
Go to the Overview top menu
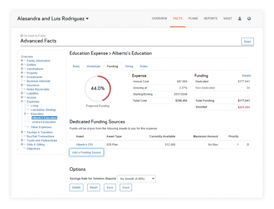coord(159,19)
